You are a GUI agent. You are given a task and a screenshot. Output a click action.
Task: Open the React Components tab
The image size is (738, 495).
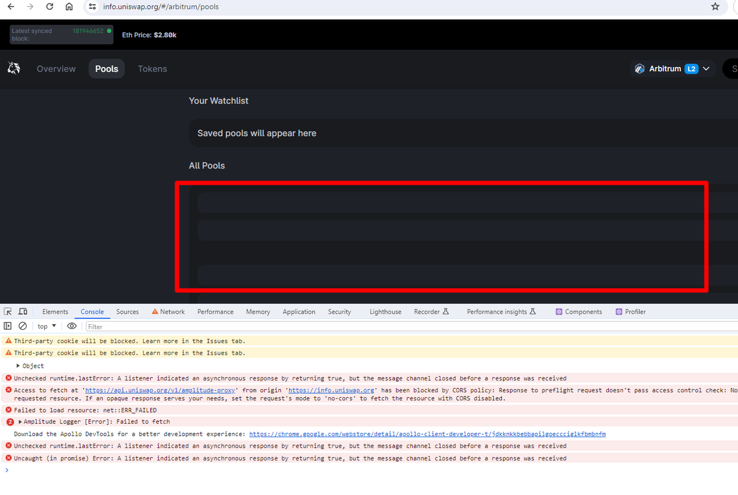(579, 312)
